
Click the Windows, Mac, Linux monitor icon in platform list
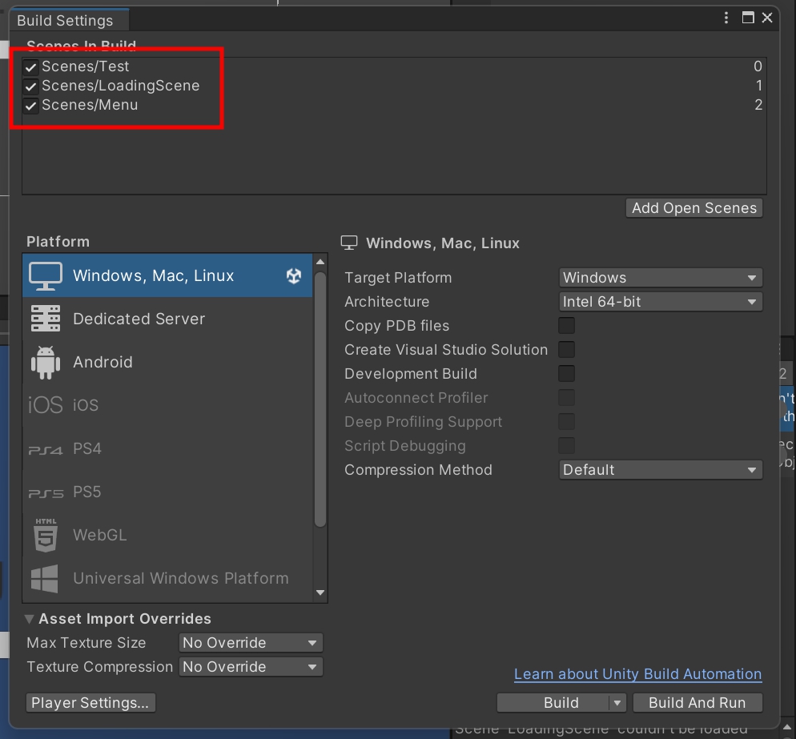[x=46, y=275]
